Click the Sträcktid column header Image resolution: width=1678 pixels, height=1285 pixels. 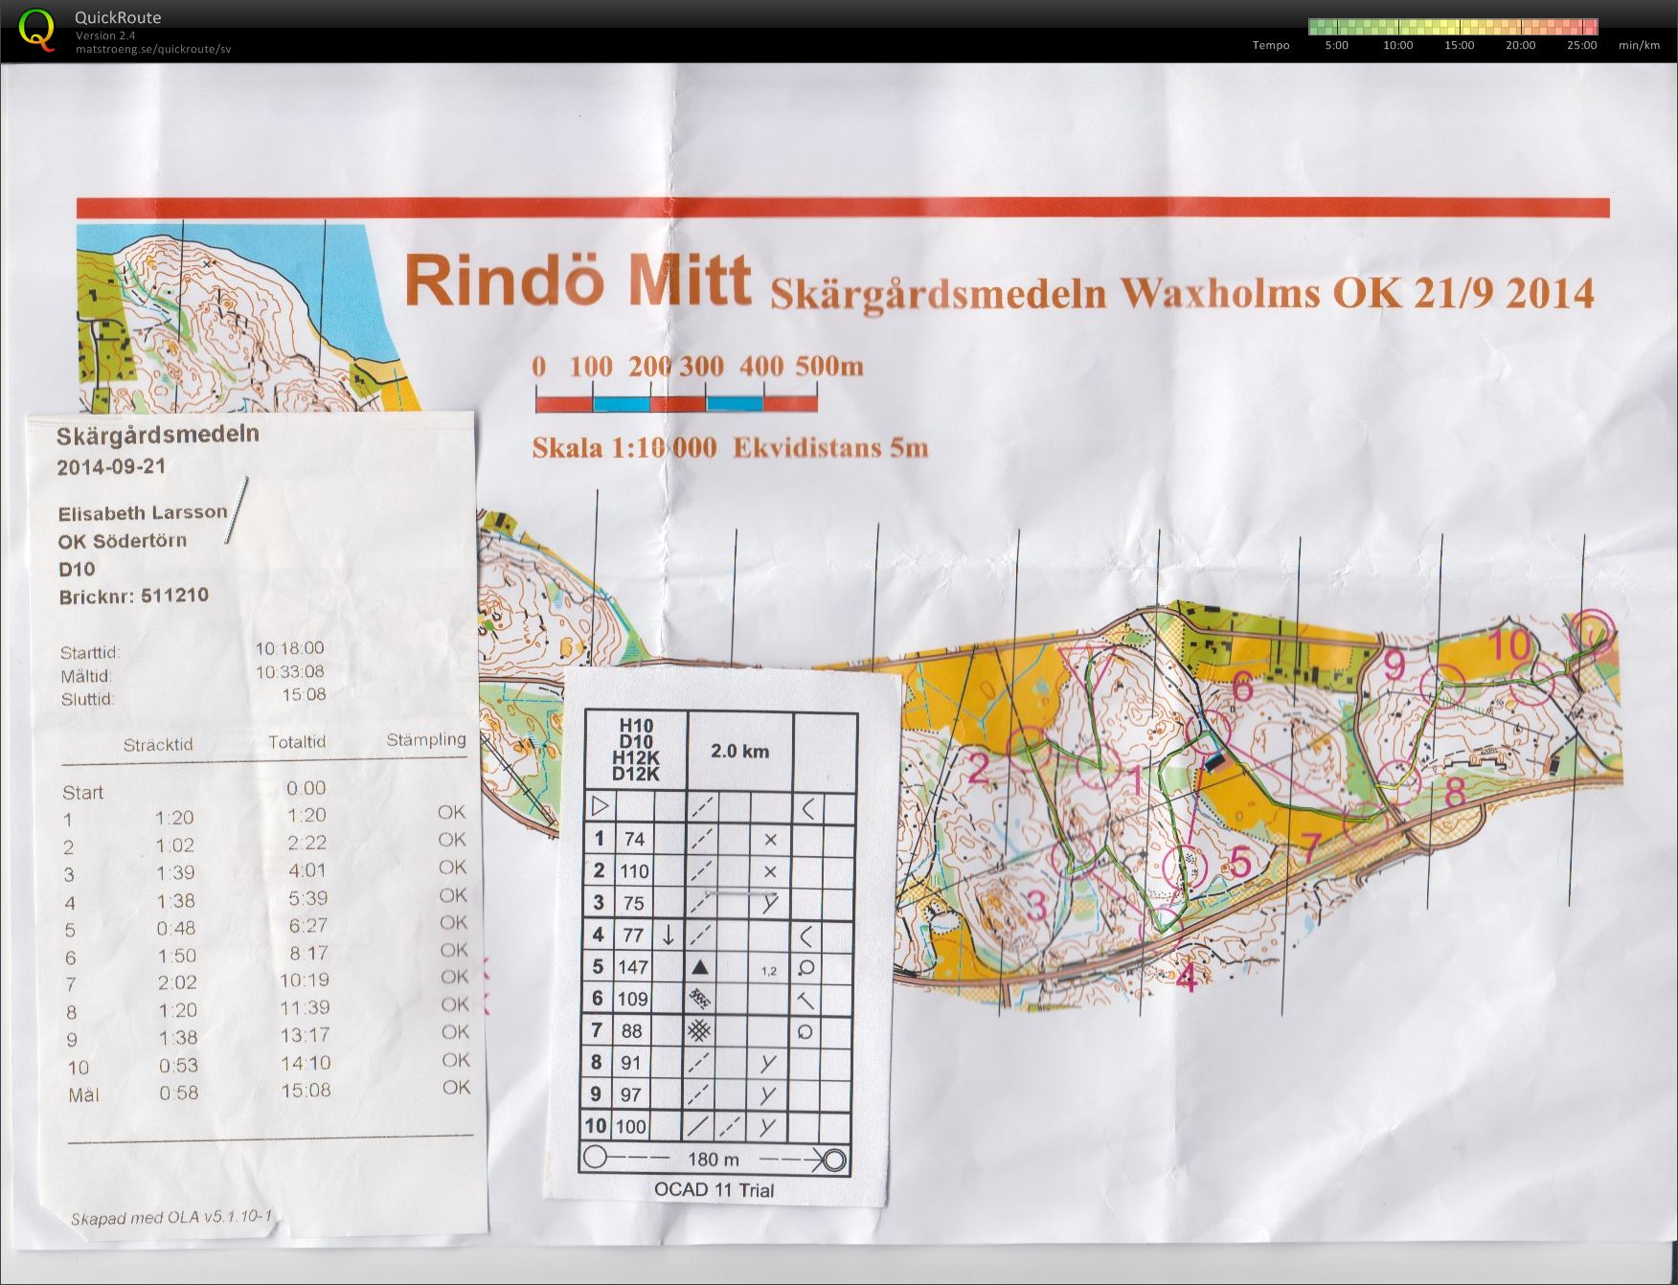[158, 745]
